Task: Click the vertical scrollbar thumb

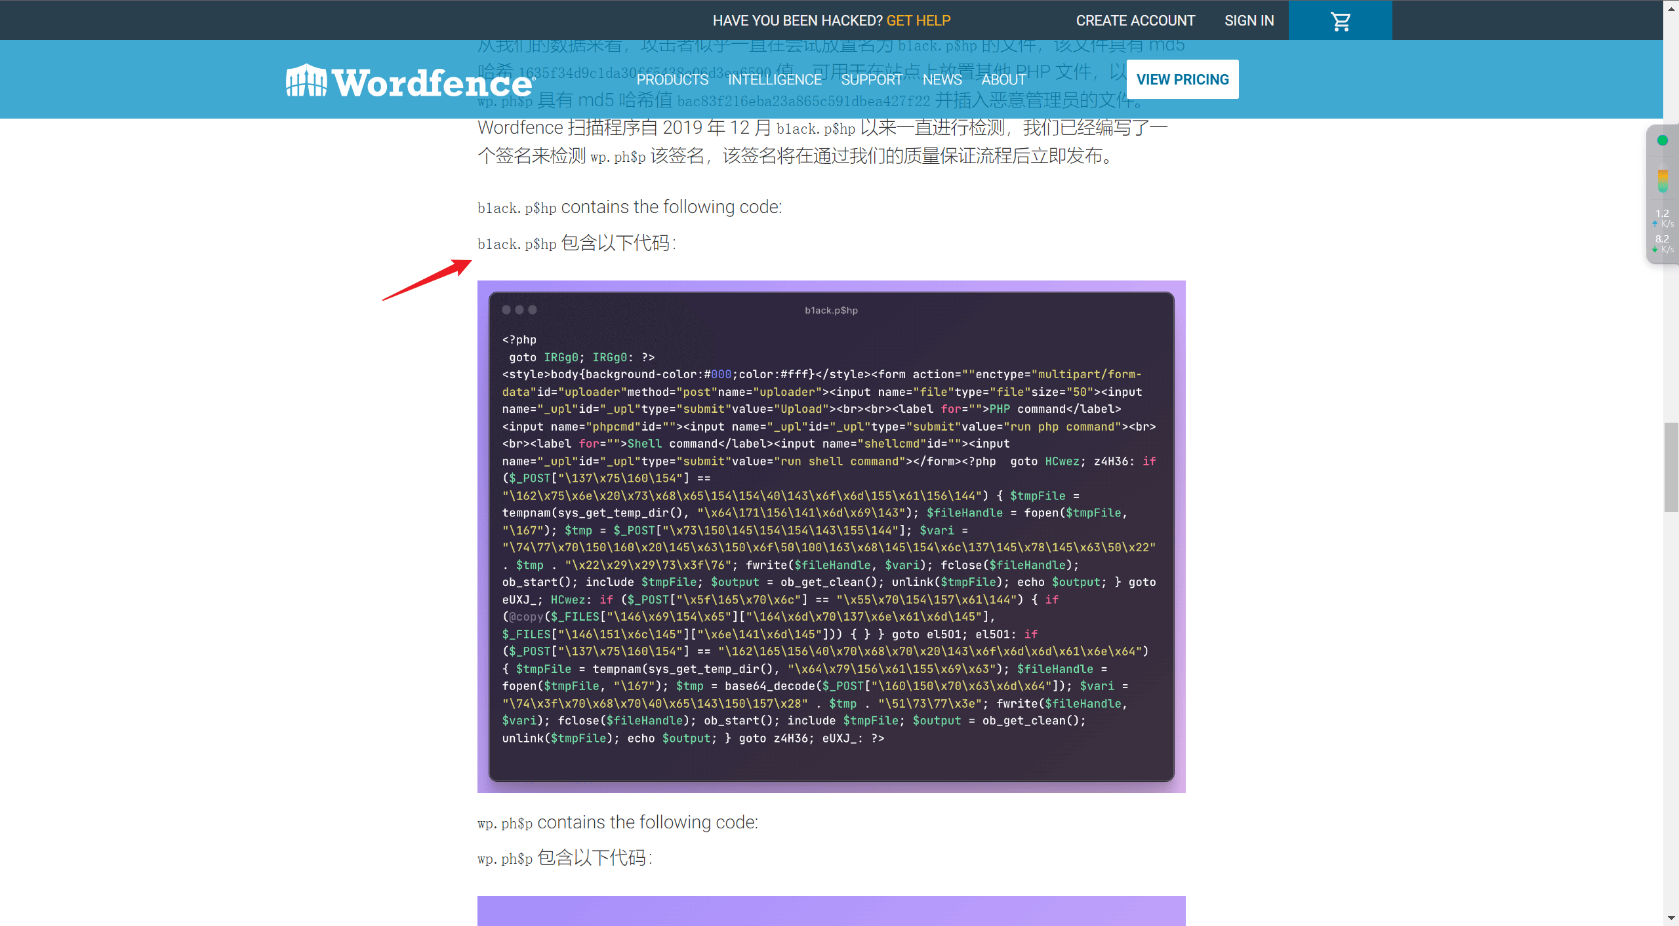Action: tap(1671, 467)
